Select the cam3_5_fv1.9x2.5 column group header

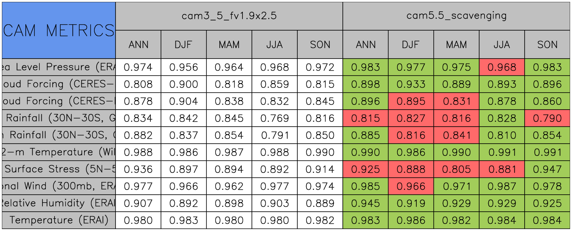point(229,16)
